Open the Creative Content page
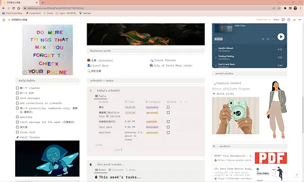This screenshot has height=182, width=304. [227, 83]
